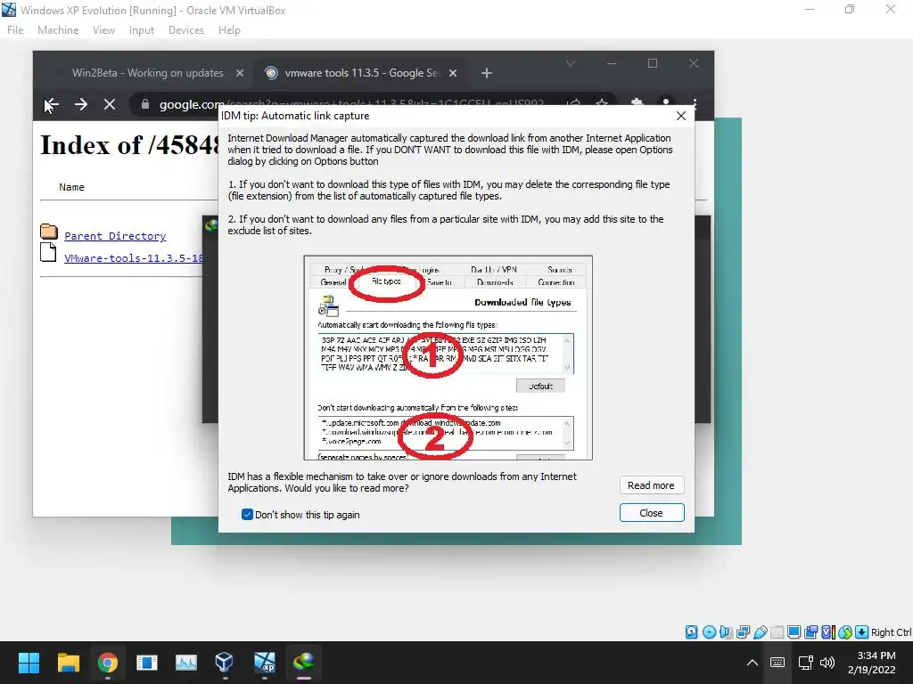The width and height of the screenshot is (913, 684).
Task: Click the VirtualBox network status icon
Action: [743, 631]
